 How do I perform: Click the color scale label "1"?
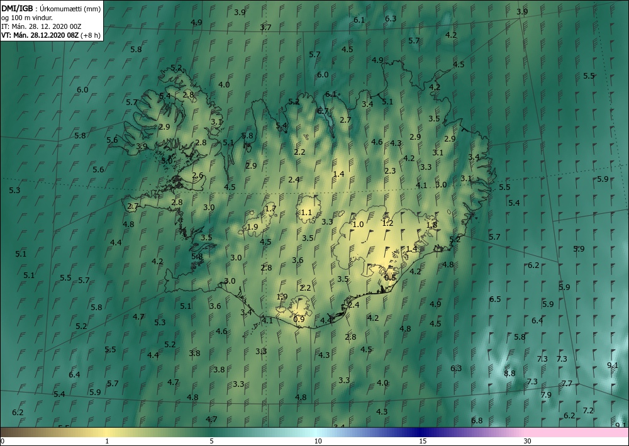[x=106, y=442]
